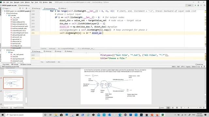Switch PowerPoint to Normal view icon
Screen dimensions: 209x117
(169, 108)
